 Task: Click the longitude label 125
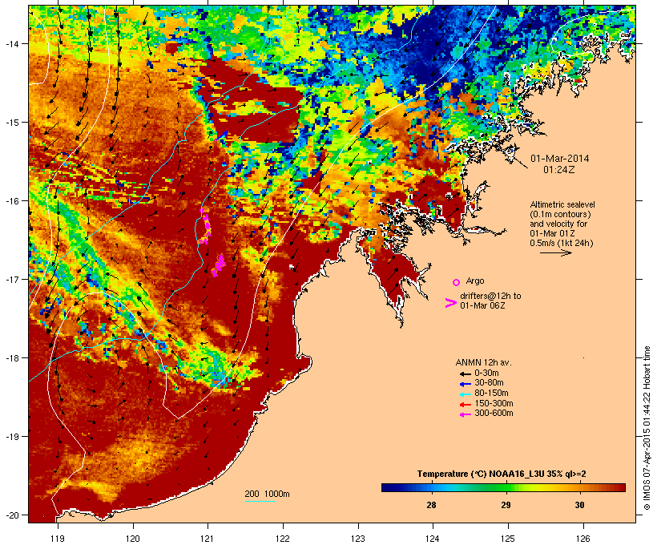point(508,539)
